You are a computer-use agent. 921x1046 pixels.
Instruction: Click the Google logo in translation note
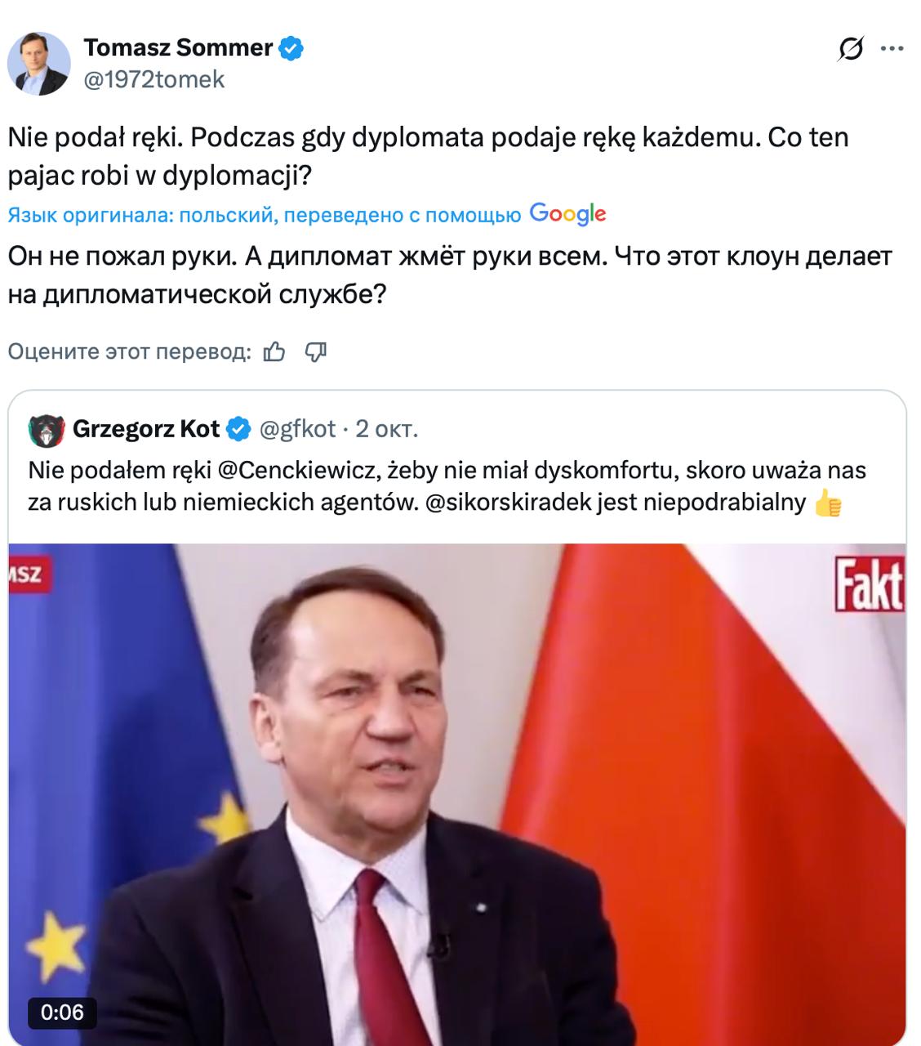(x=567, y=214)
